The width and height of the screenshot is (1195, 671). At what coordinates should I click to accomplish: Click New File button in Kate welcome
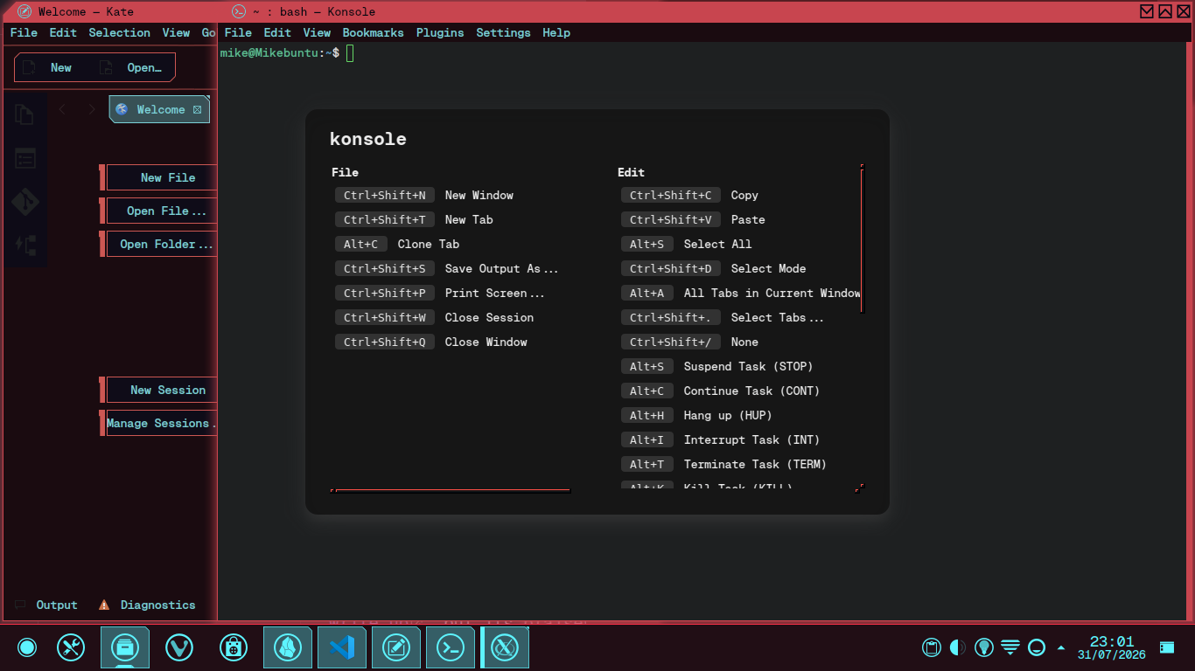pos(161,177)
